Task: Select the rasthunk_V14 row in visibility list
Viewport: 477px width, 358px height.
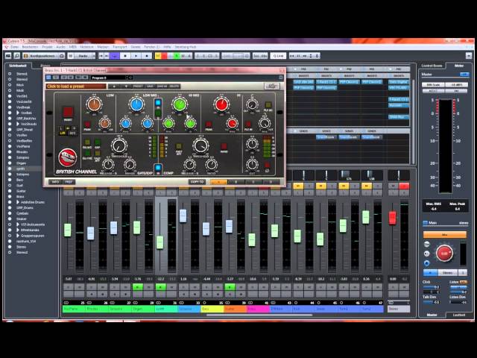Action: click(x=25, y=241)
